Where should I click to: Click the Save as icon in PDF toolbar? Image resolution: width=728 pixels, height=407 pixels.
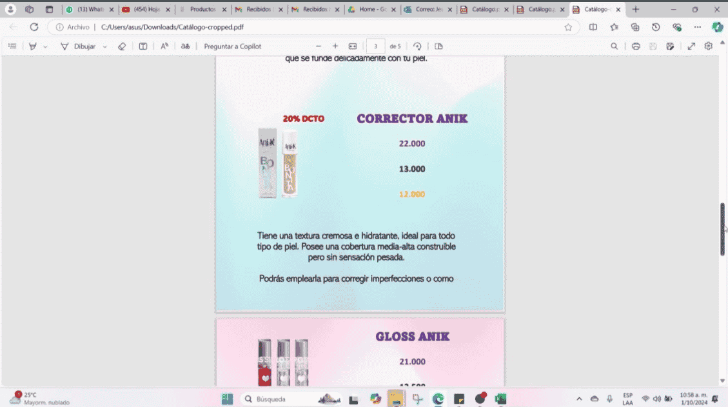[670, 46]
